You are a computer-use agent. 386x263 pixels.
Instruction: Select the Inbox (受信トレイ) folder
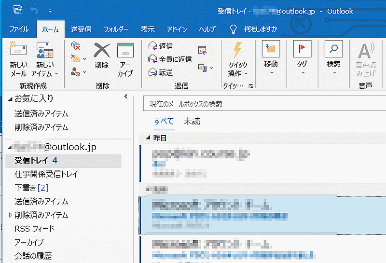(x=64, y=161)
